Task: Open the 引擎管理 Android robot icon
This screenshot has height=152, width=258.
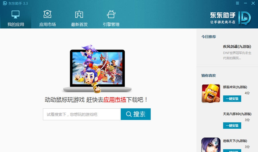Action: [x=111, y=14]
